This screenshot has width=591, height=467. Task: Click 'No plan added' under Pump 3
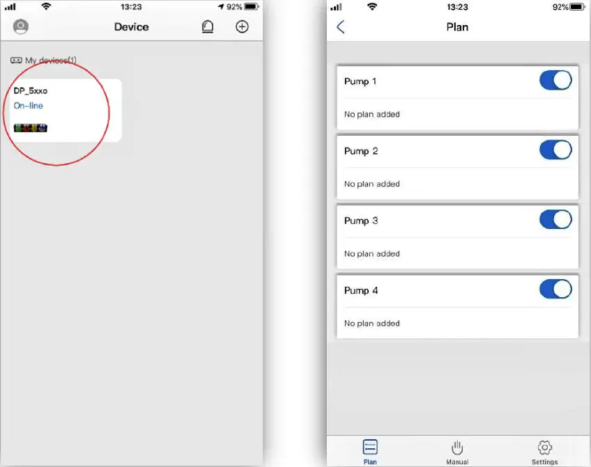[372, 253]
